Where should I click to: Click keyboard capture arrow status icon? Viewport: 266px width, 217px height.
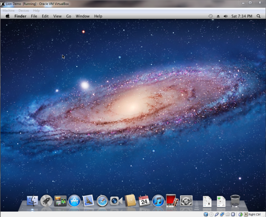pyautogui.click(x=246, y=215)
